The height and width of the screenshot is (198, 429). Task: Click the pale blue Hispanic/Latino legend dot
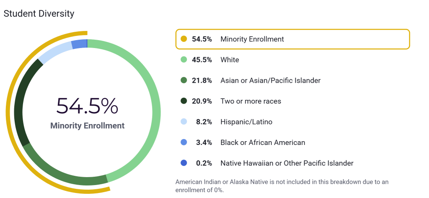tap(183, 122)
